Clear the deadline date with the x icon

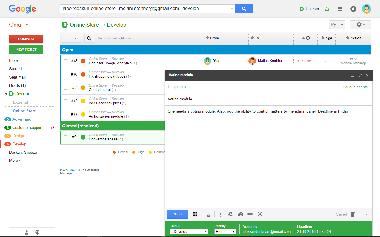click(329, 232)
